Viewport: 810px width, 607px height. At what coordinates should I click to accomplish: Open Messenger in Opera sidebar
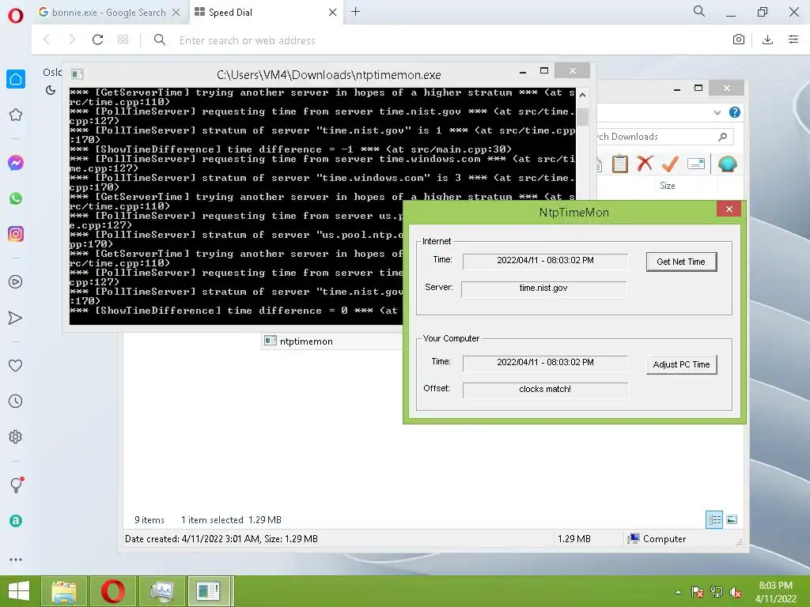point(16,163)
